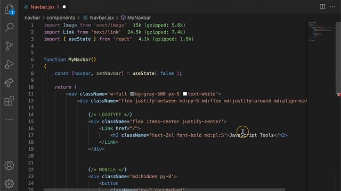
Task: Click the 24.5k gzipped size annotation
Action: 156,32
